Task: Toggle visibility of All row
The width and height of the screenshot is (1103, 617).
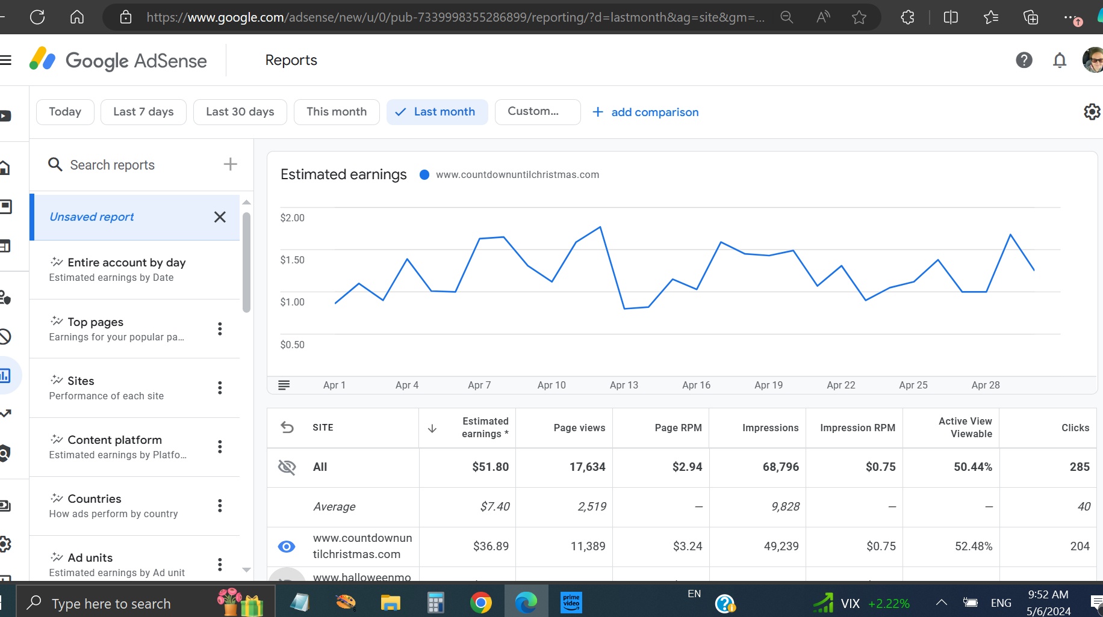Action: [287, 467]
